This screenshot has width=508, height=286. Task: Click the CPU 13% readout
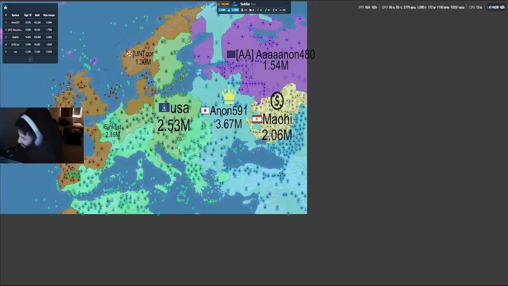pyautogui.click(x=475, y=7)
